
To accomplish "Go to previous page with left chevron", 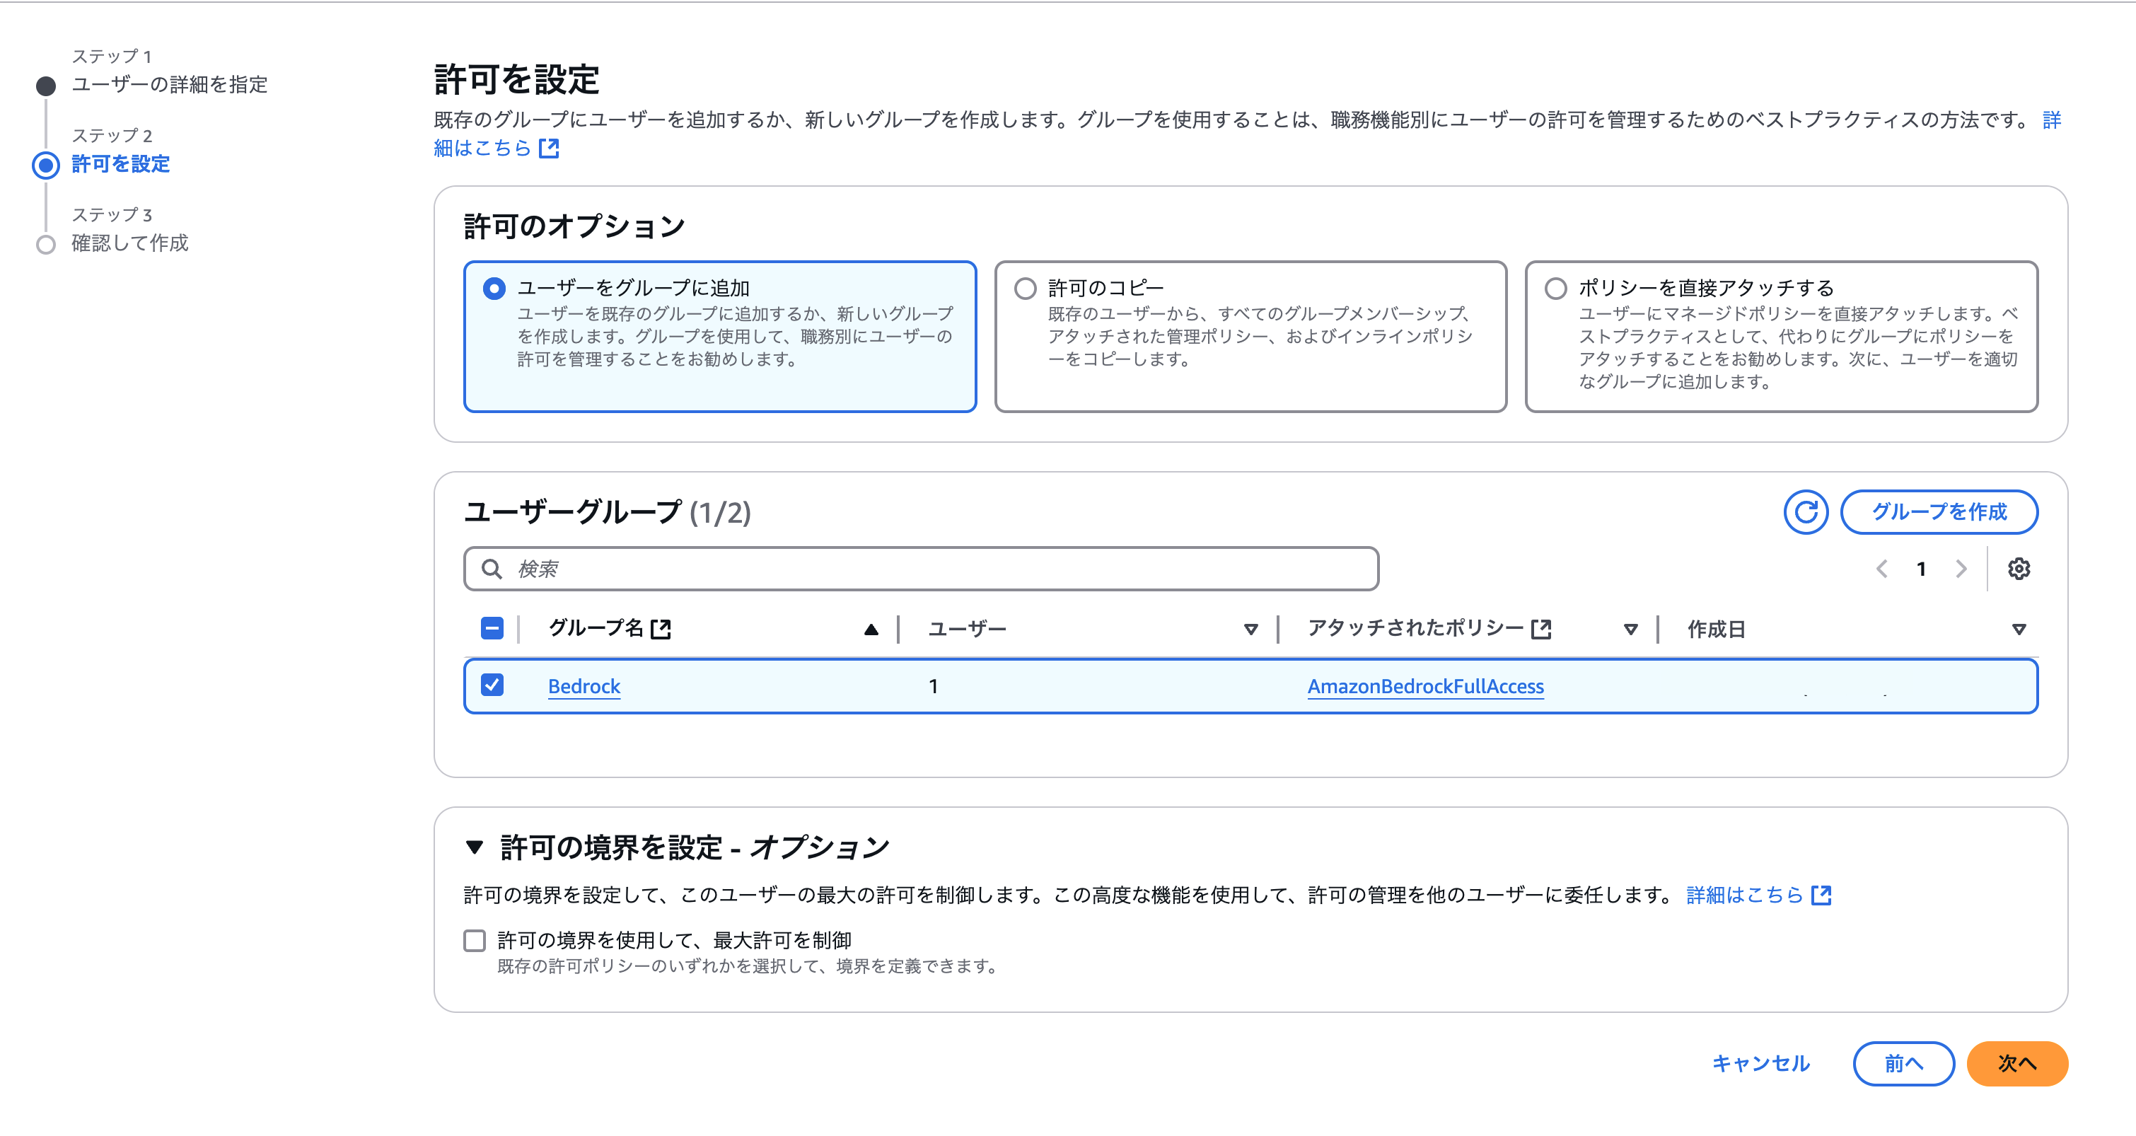I will pyautogui.click(x=1881, y=569).
